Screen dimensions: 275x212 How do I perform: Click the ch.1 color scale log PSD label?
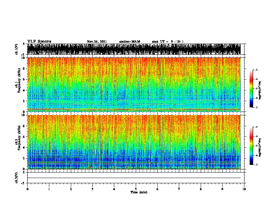pos(260,90)
